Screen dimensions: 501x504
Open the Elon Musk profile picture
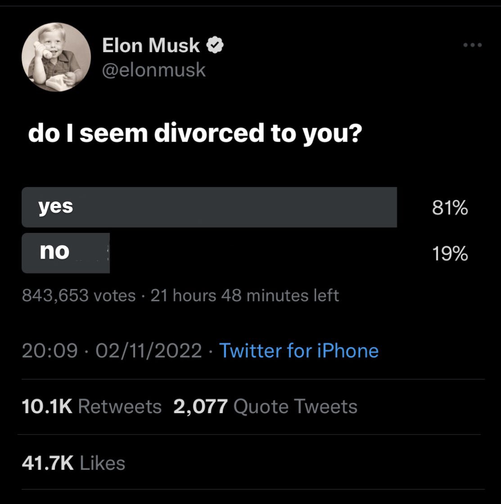56,57
